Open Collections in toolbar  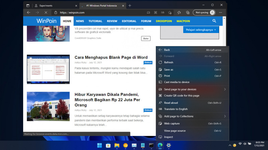click(x=188, y=12)
